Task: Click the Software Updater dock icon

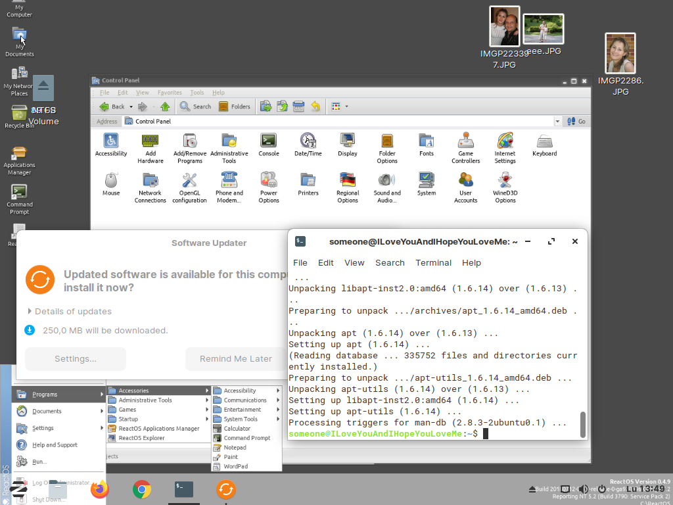Action: coord(226,489)
